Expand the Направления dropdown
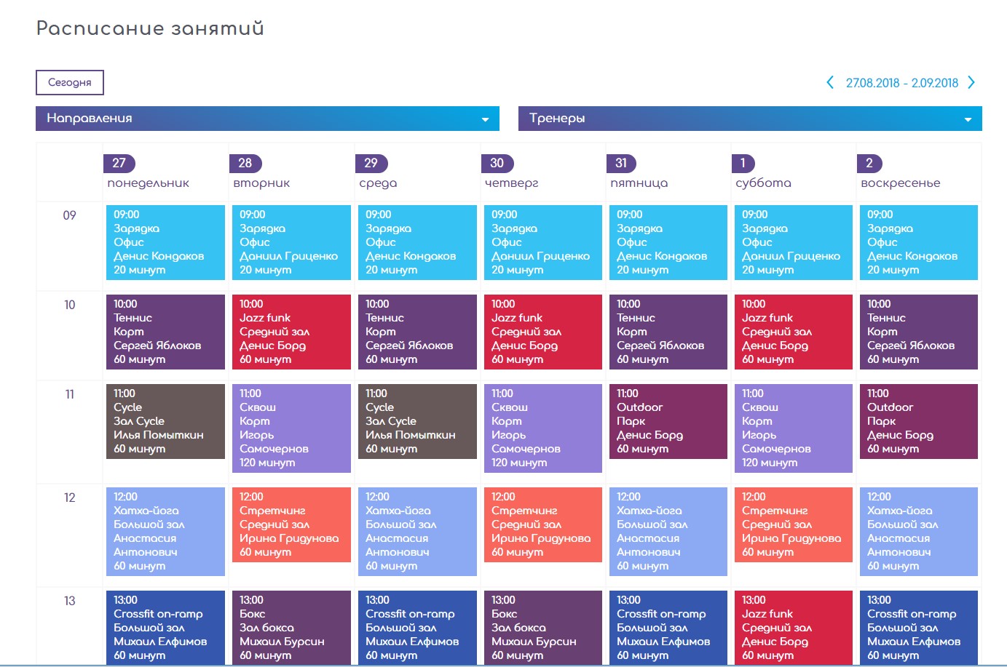1007x667 pixels. (267, 119)
